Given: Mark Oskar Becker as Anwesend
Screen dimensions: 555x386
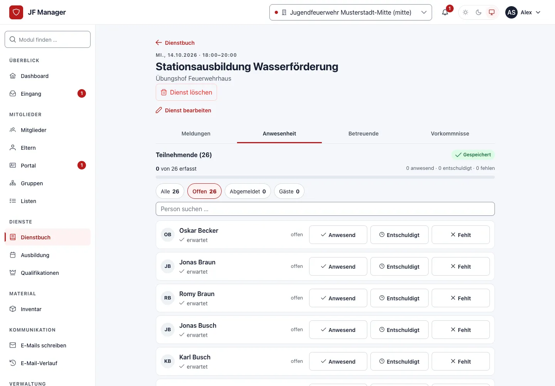Looking at the screenshot, I should (338, 235).
